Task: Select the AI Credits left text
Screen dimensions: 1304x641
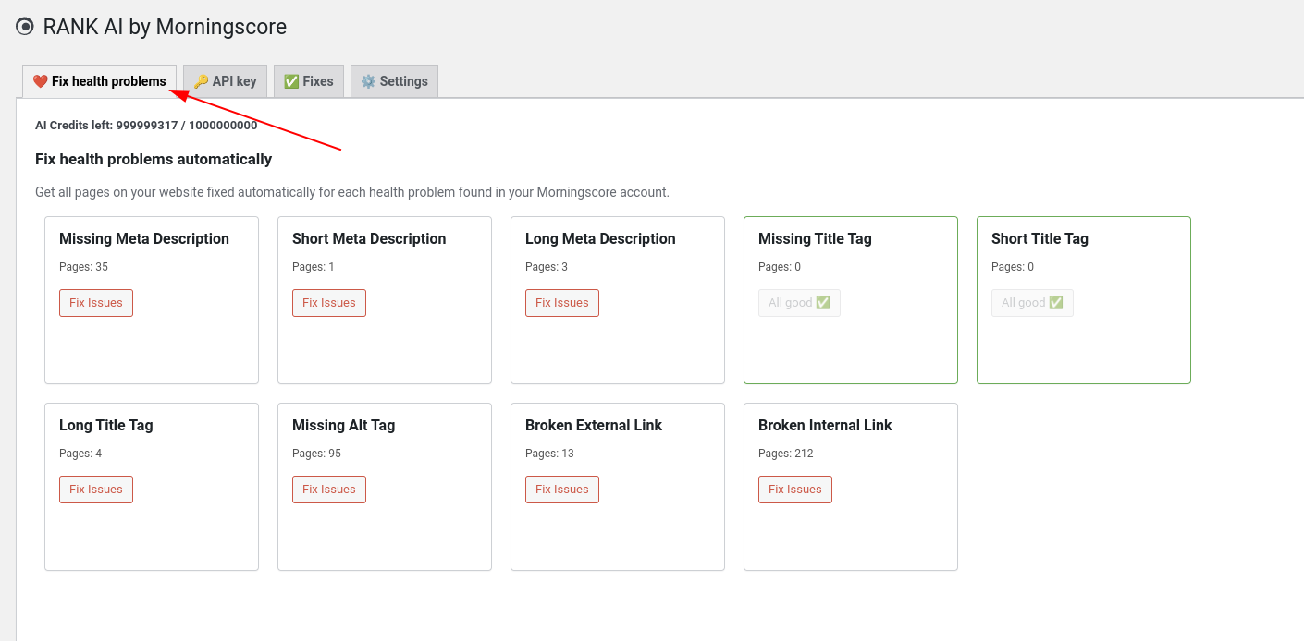Action: click(146, 125)
